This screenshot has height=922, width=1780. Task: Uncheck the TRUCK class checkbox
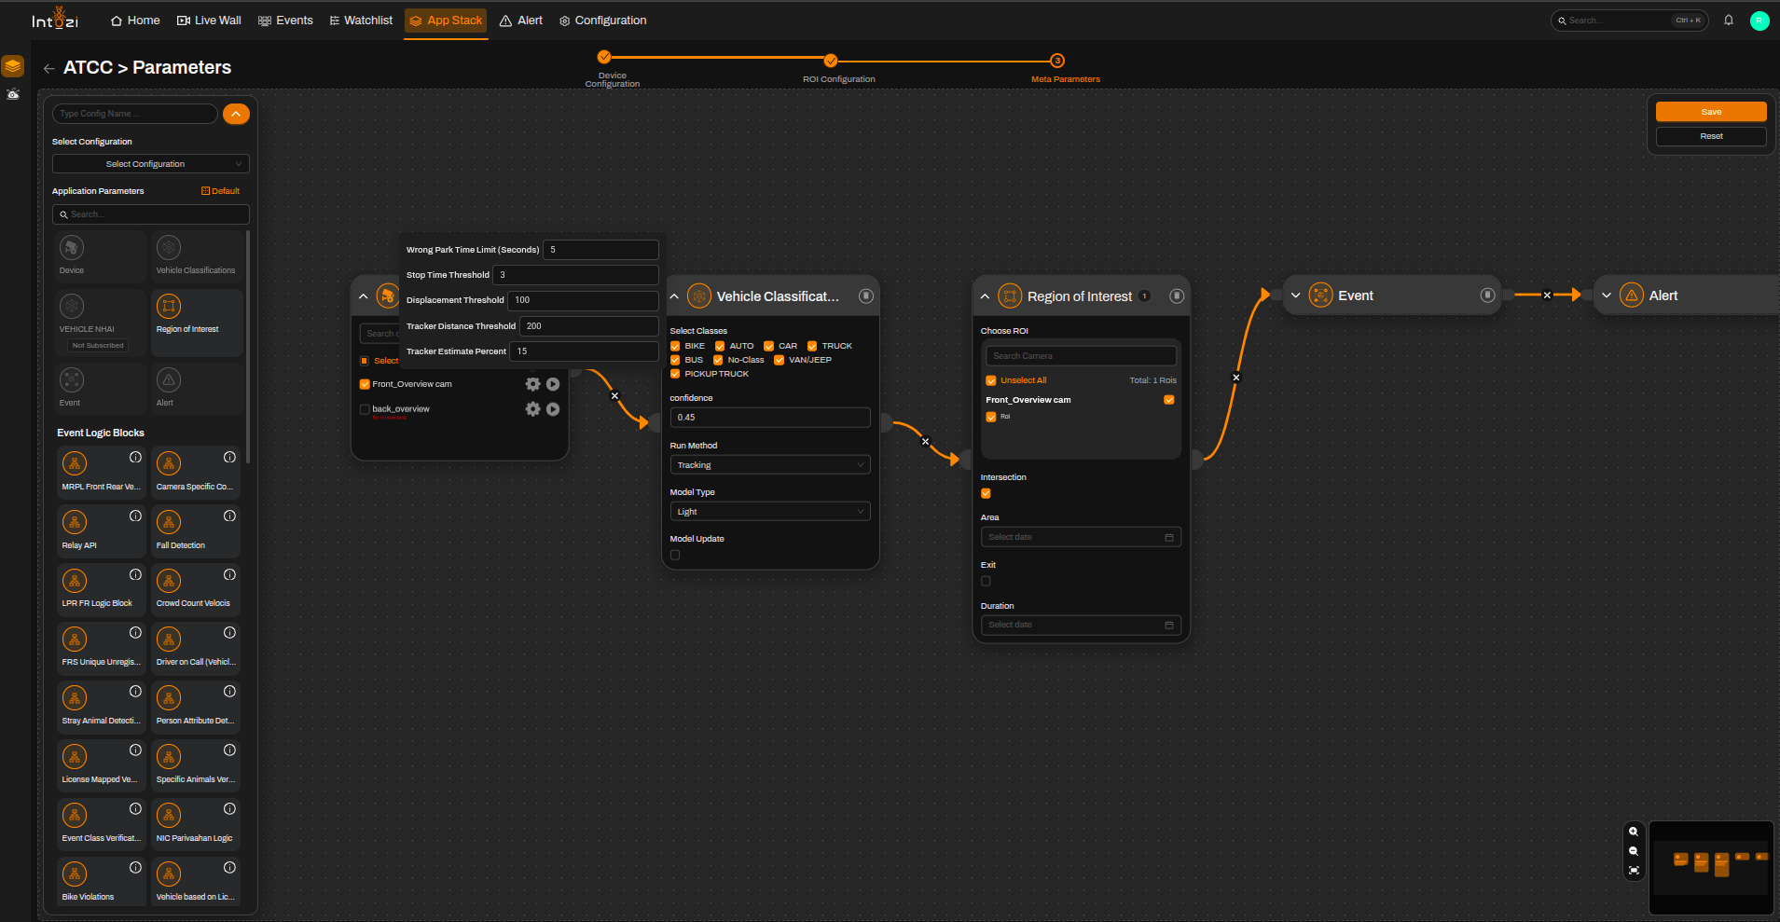(x=812, y=346)
